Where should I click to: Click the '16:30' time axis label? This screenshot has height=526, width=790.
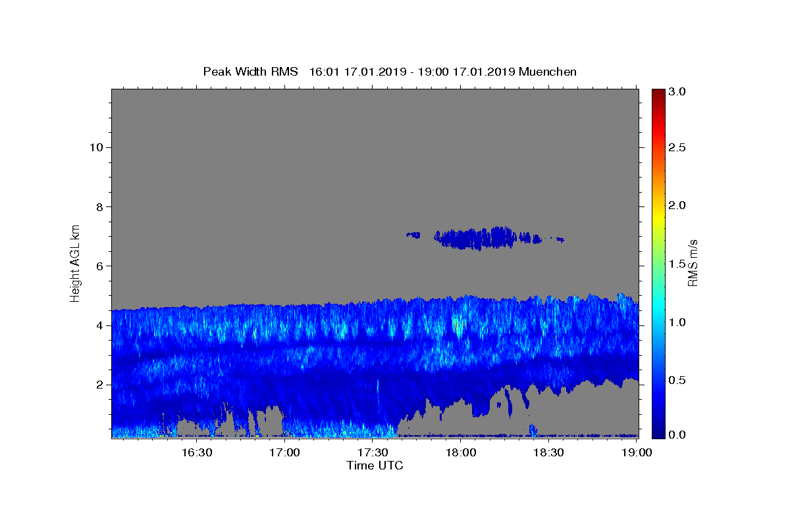tap(197, 452)
